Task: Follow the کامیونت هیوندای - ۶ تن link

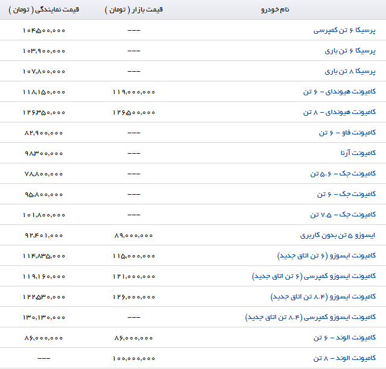Action: [x=340, y=92]
